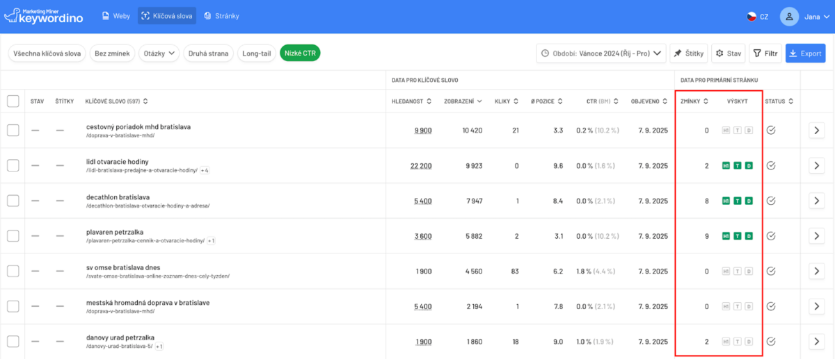Image resolution: width=835 pixels, height=359 pixels.
Task: Click the Keywordino logo
Action: click(x=43, y=16)
